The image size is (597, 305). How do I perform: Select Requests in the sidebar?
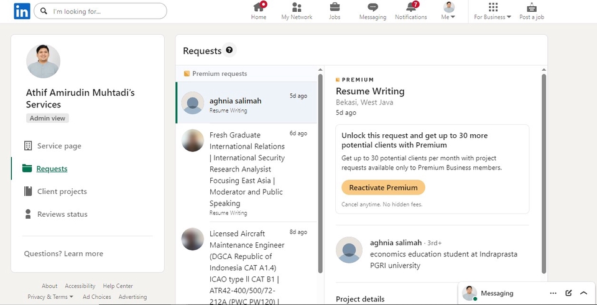[52, 169]
